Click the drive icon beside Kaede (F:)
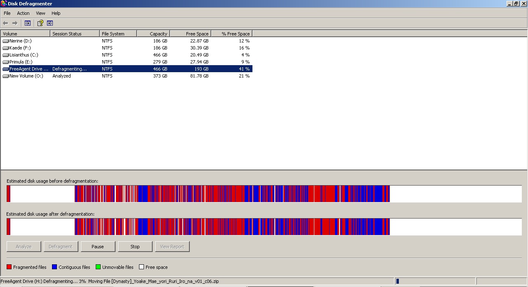528x287 pixels. pyautogui.click(x=6, y=48)
